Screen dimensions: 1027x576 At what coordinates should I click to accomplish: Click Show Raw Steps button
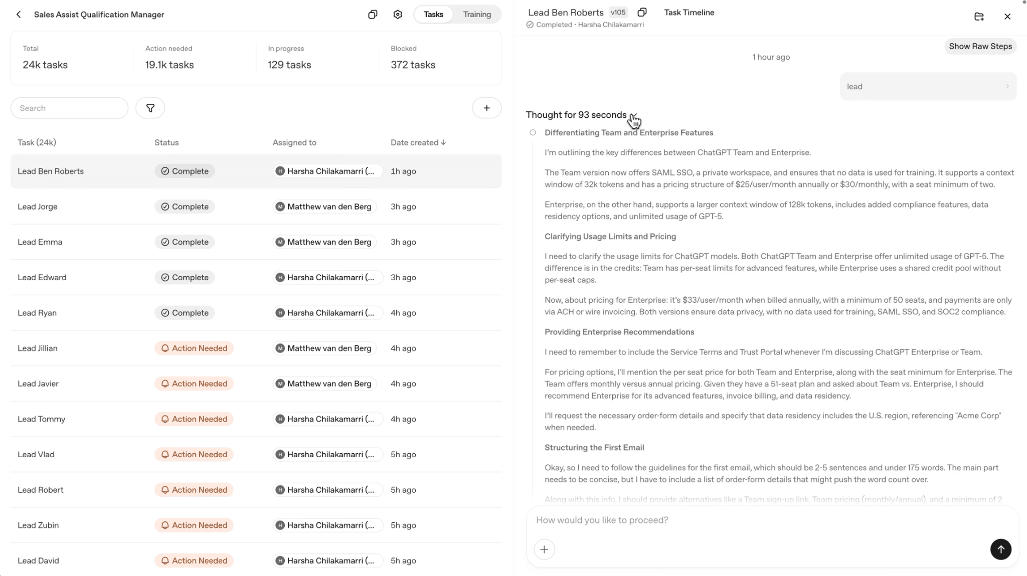point(980,46)
